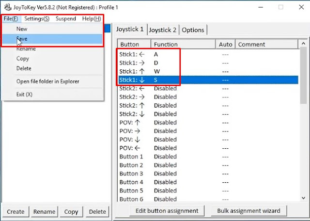Select the Button 1 row
The image size is (310, 221).
click(208, 157)
